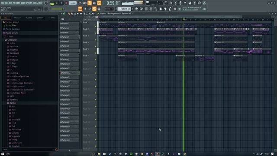The image size is (277, 156).
Task: Open the PATTERNS menu
Action: point(16,3)
